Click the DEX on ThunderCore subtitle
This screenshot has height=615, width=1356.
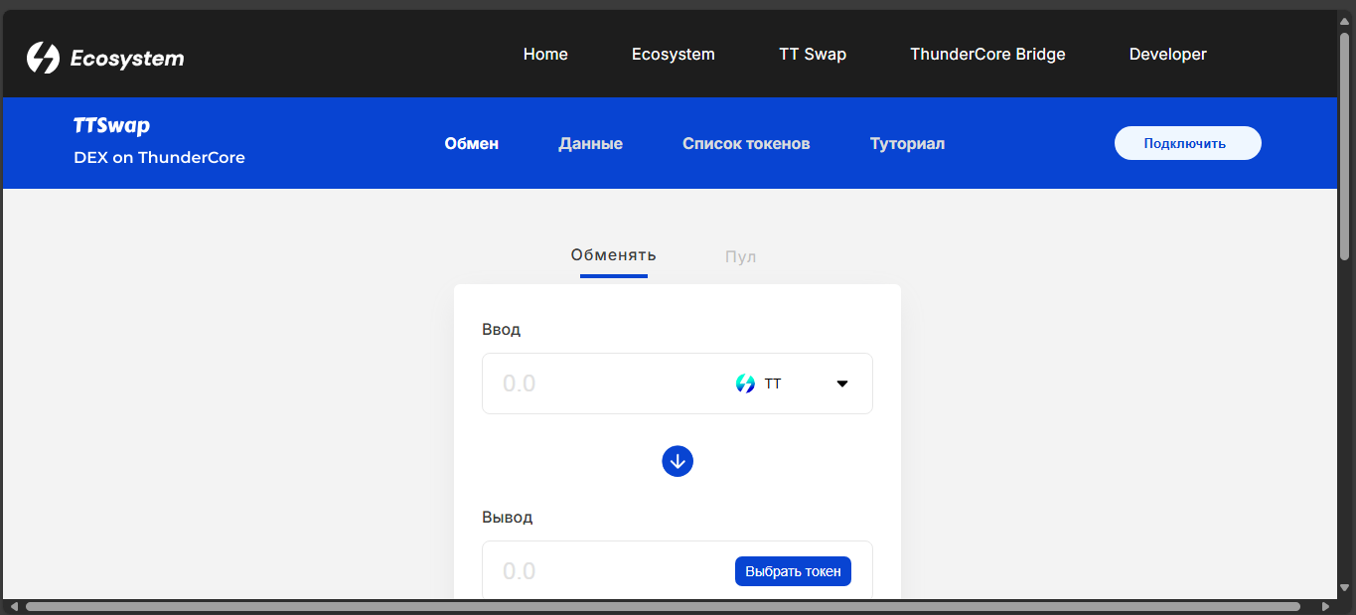tap(159, 157)
